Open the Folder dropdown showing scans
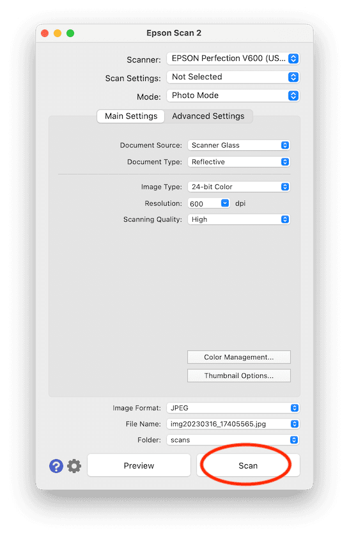Image resolution: width=349 pixels, height=537 pixels. click(233, 440)
